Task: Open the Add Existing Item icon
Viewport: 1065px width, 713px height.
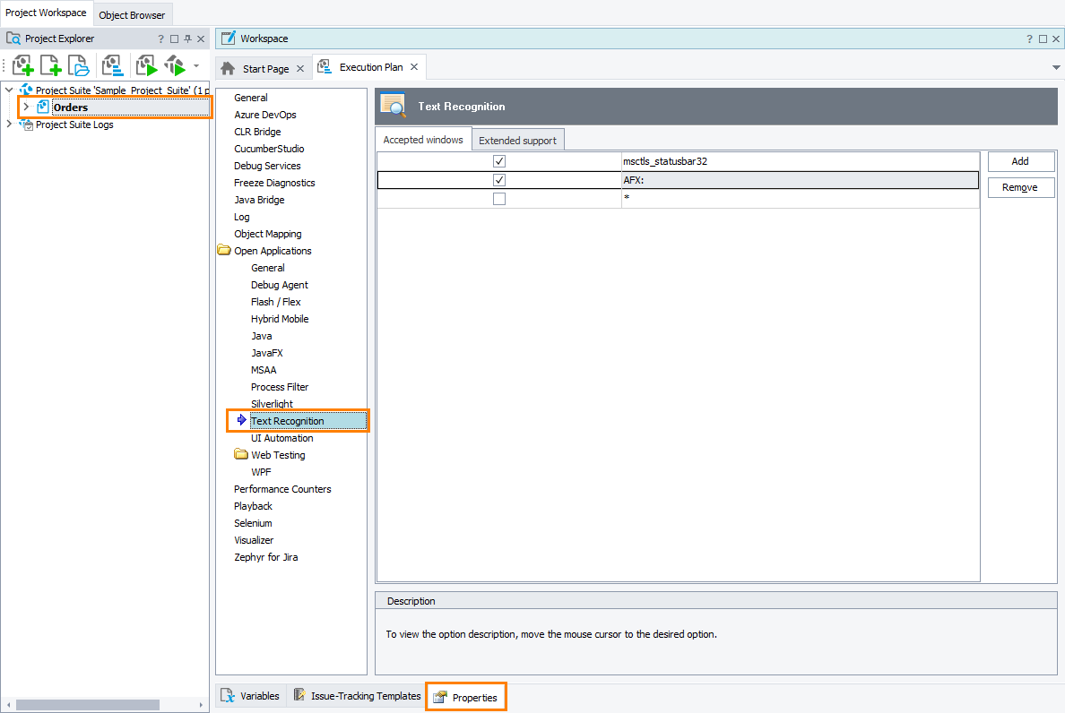Action: pos(79,64)
